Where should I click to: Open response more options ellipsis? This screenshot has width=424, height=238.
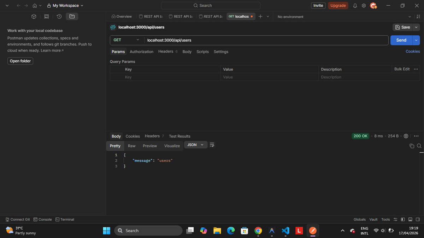pyautogui.click(x=416, y=136)
